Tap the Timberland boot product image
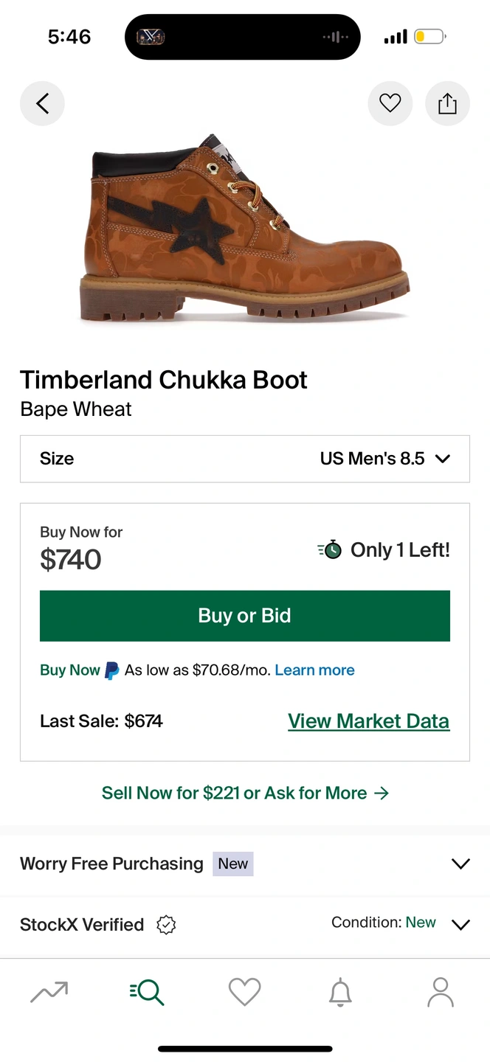The image size is (490, 1062). pyautogui.click(x=244, y=229)
